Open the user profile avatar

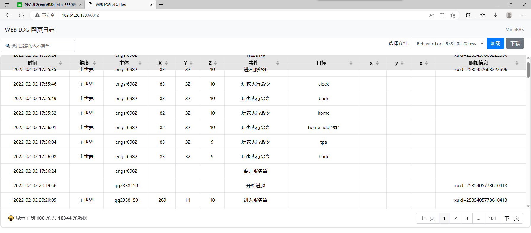(509, 15)
